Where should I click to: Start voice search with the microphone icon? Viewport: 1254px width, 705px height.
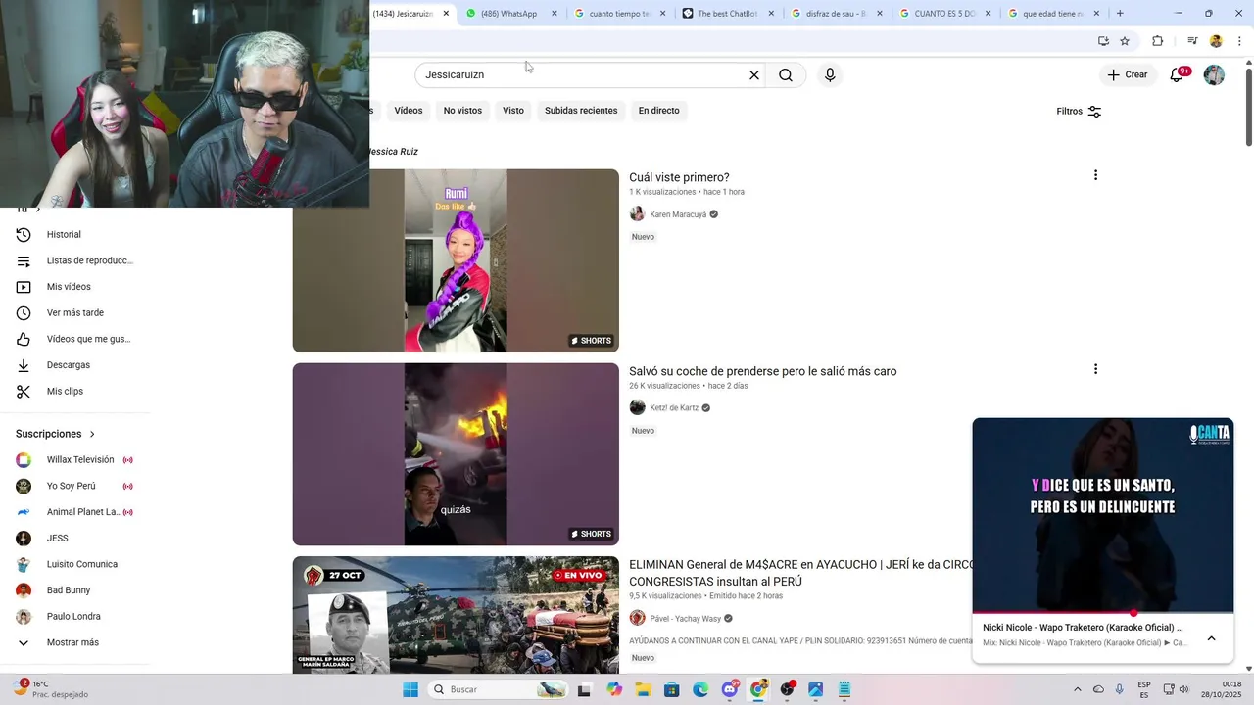click(x=830, y=74)
